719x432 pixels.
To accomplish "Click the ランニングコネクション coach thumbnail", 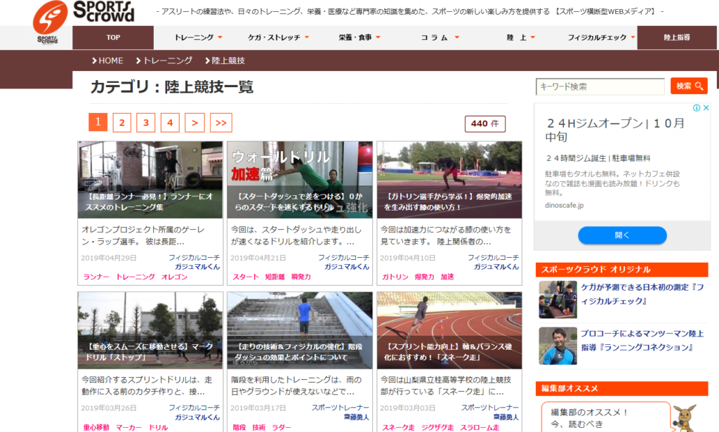I will (558, 346).
